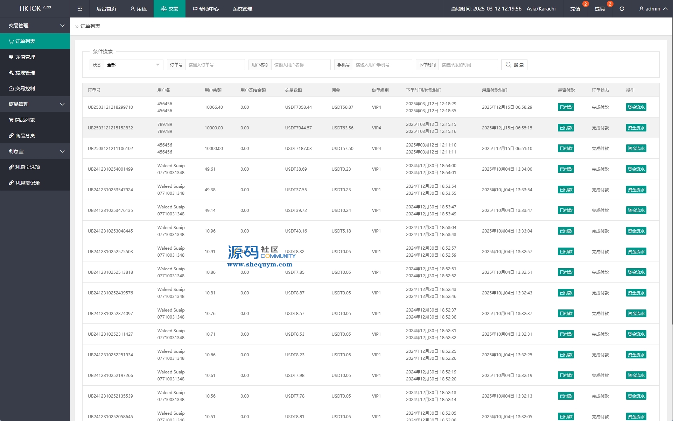Collapse the 利息宝 sidebar group
This screenshot has width=673, height=421.
35,151
